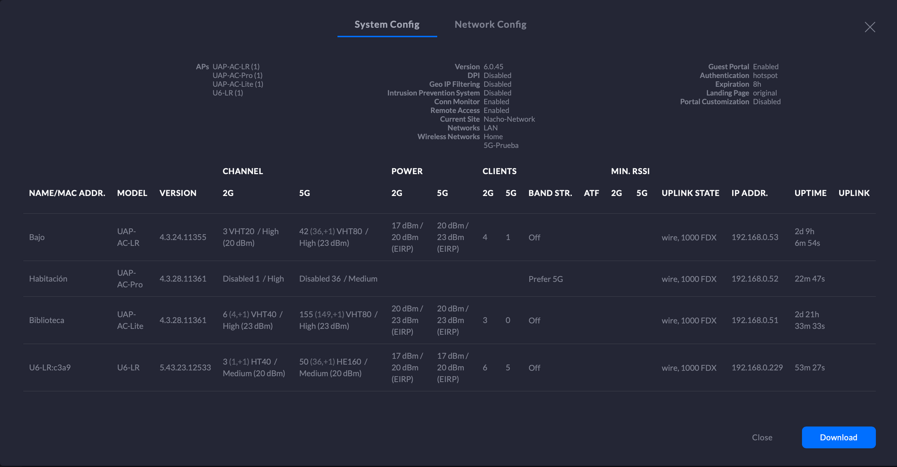Switch to the Network Config tab
The image size is (897, 467).
(490, 24)
